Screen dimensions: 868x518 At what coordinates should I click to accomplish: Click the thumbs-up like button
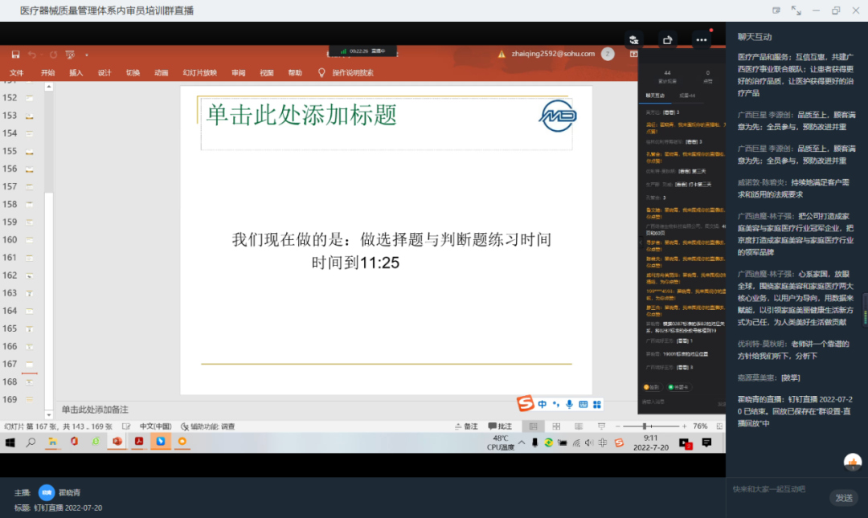coord(853,462)
